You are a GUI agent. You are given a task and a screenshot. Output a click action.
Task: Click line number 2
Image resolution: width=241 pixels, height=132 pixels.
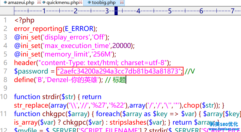pos(5,29)
